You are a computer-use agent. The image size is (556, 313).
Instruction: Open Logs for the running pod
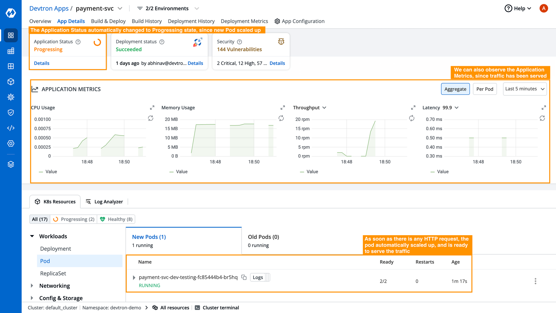[x=258, y=277]
